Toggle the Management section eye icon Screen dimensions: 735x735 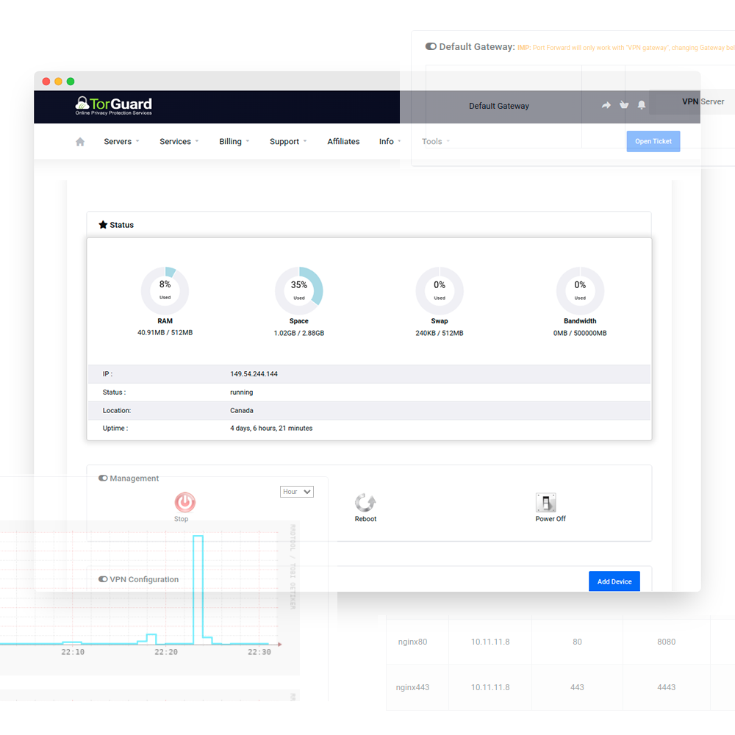click(x=102, y=478)
